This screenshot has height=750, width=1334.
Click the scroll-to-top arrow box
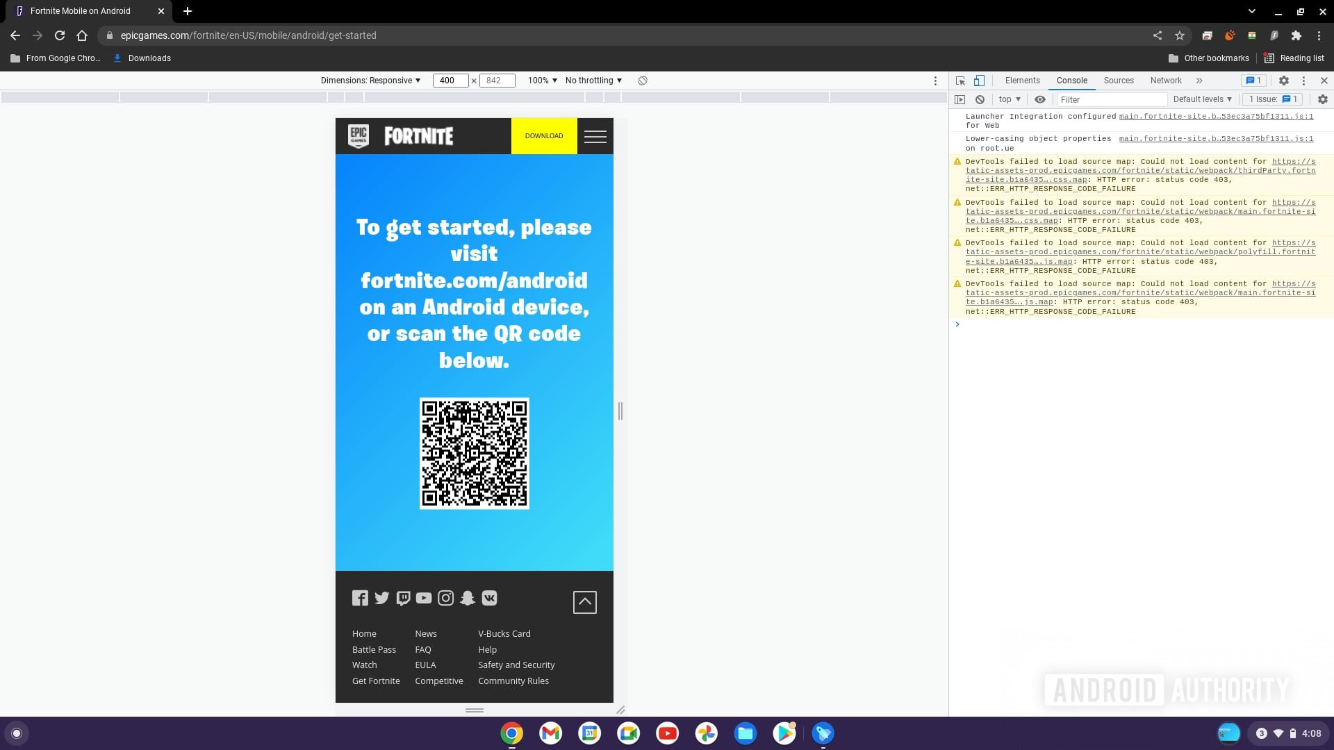584,602
